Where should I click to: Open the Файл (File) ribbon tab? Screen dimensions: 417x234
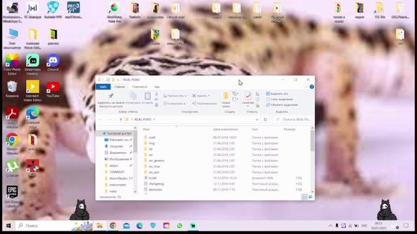click(103, 86)
